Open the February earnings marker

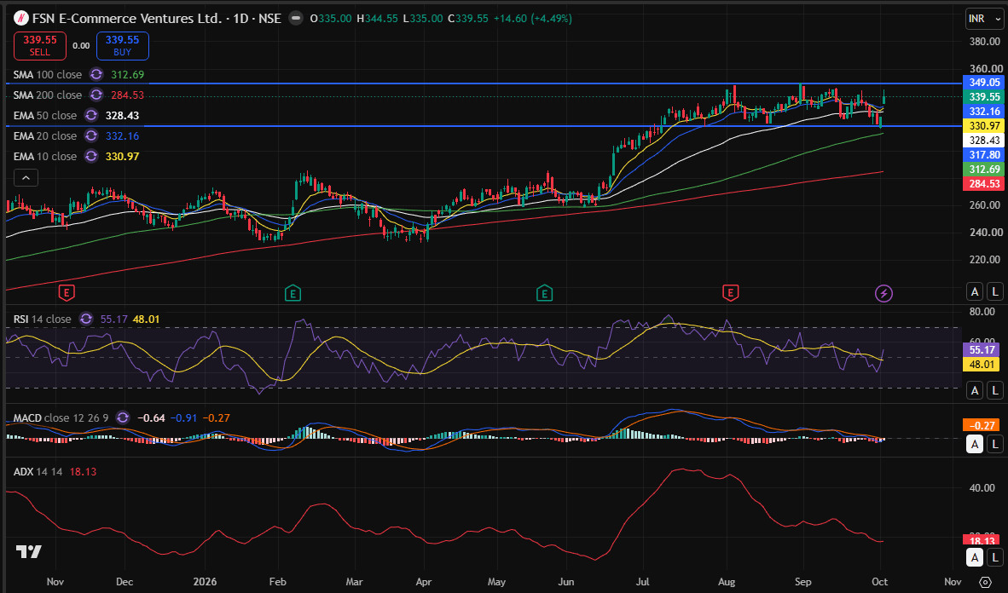(x=293, y=293)
